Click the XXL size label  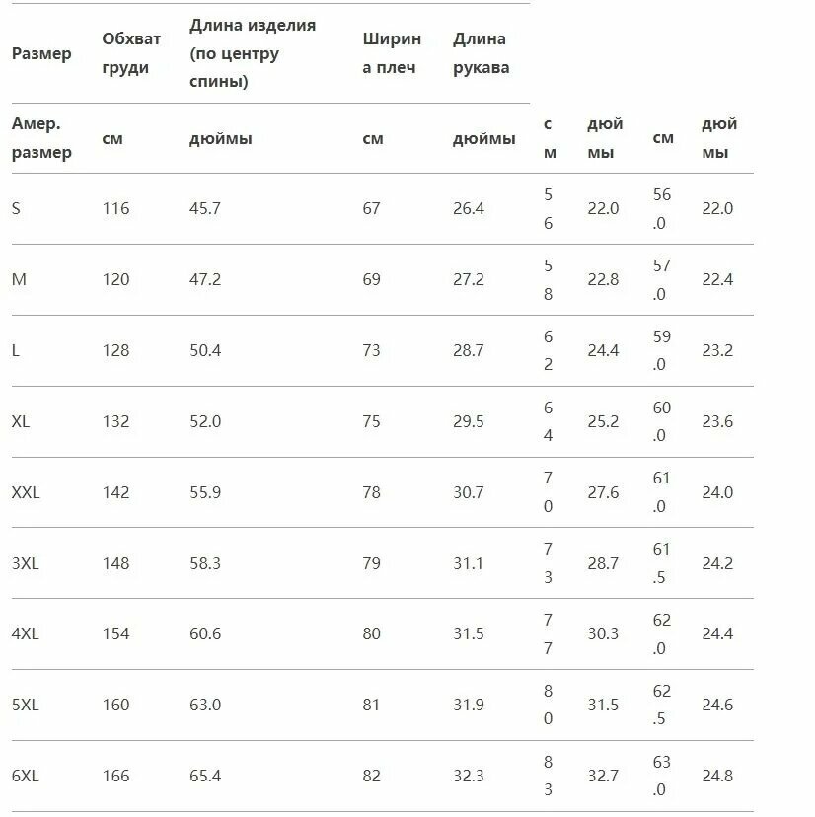[x=26, y=492]
